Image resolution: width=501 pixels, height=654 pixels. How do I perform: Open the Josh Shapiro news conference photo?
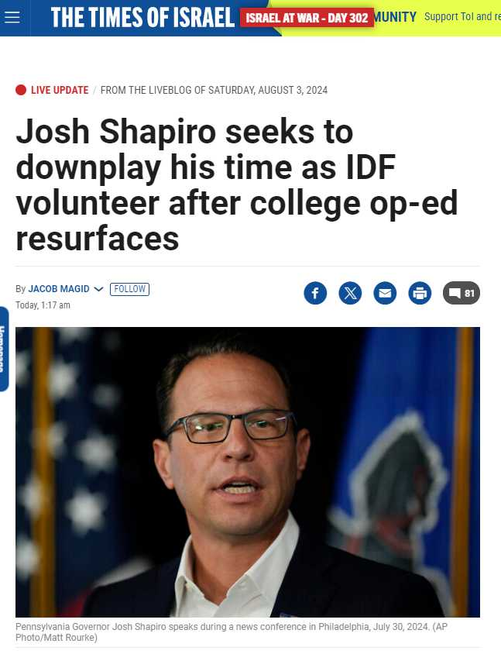tap(247, 471)
